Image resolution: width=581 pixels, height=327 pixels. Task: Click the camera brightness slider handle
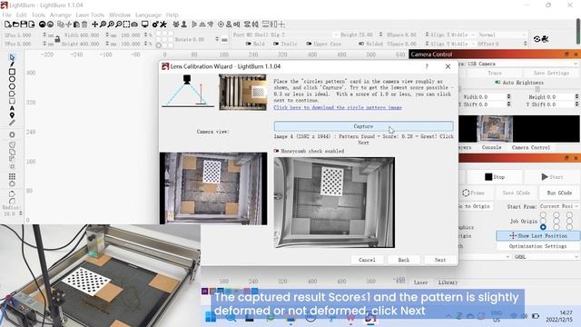[537, 89]
